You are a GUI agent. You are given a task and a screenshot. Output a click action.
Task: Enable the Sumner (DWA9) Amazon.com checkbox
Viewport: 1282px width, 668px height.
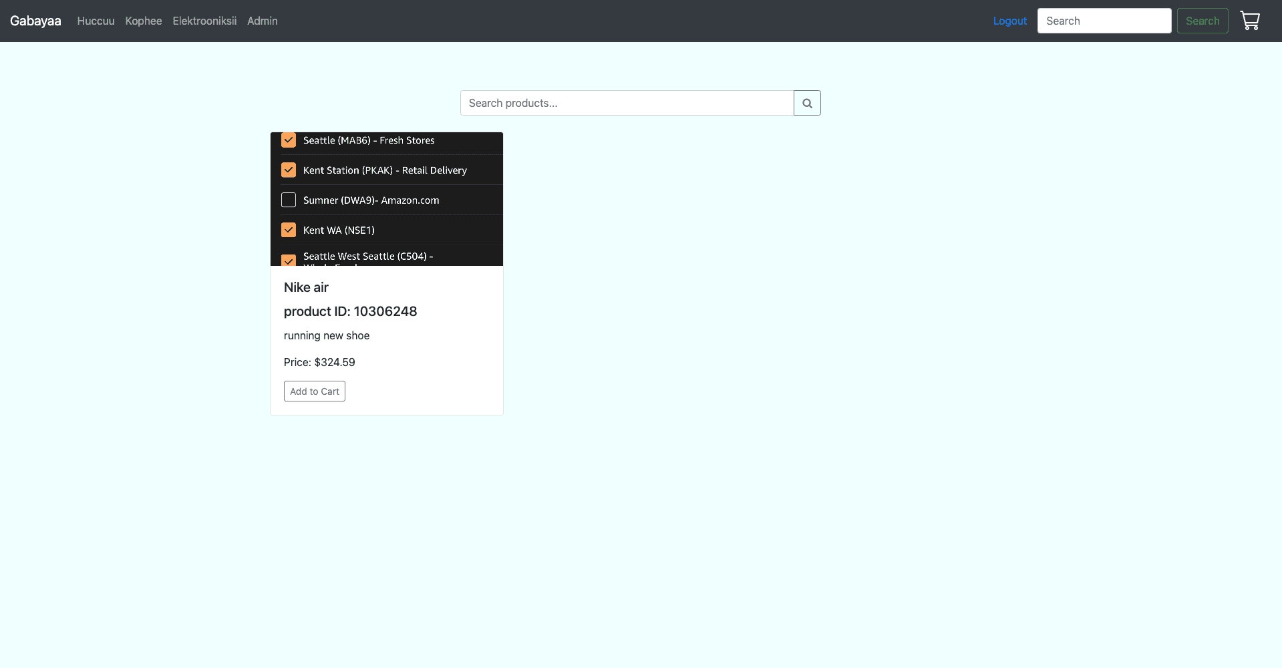pyautogui.click(x=289, y=200)
